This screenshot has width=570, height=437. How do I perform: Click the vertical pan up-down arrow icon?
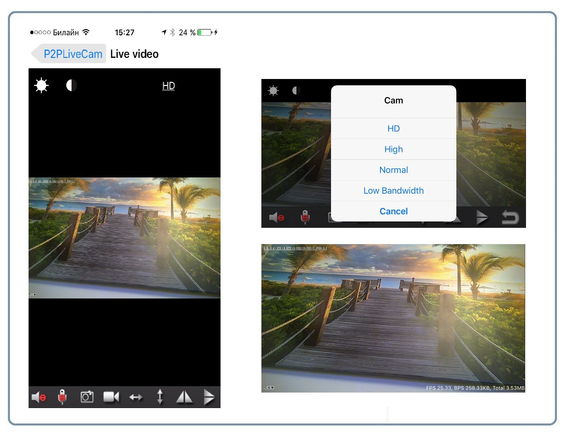pos(160,397)
